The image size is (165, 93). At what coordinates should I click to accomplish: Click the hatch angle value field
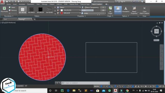(x=103, y=10)
